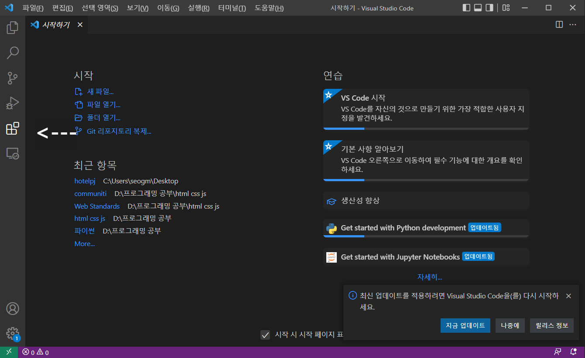585x358 pixels.
Task: Click the 자세히... link under walkthroughs
Action: pyautogui.click(x=430, y=277)
